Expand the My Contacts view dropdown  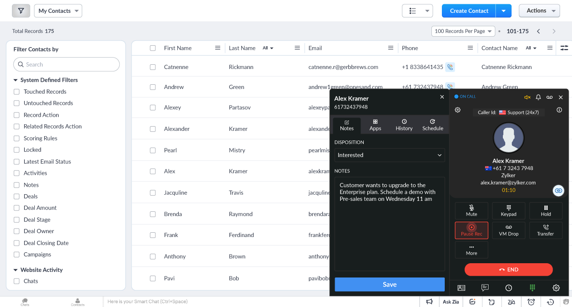coord(58,11)
